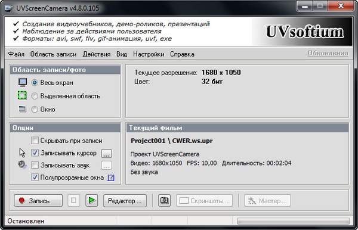Open the Файл menu
Screen dimensions: 358x230
(x=16, y=54)
